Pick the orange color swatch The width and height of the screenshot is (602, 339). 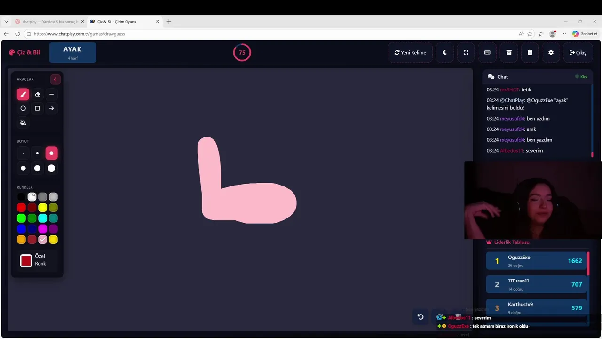[x=21, y=240]
